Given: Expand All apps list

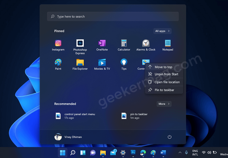Looking at the screenshot, I should (x=162, y=31).
